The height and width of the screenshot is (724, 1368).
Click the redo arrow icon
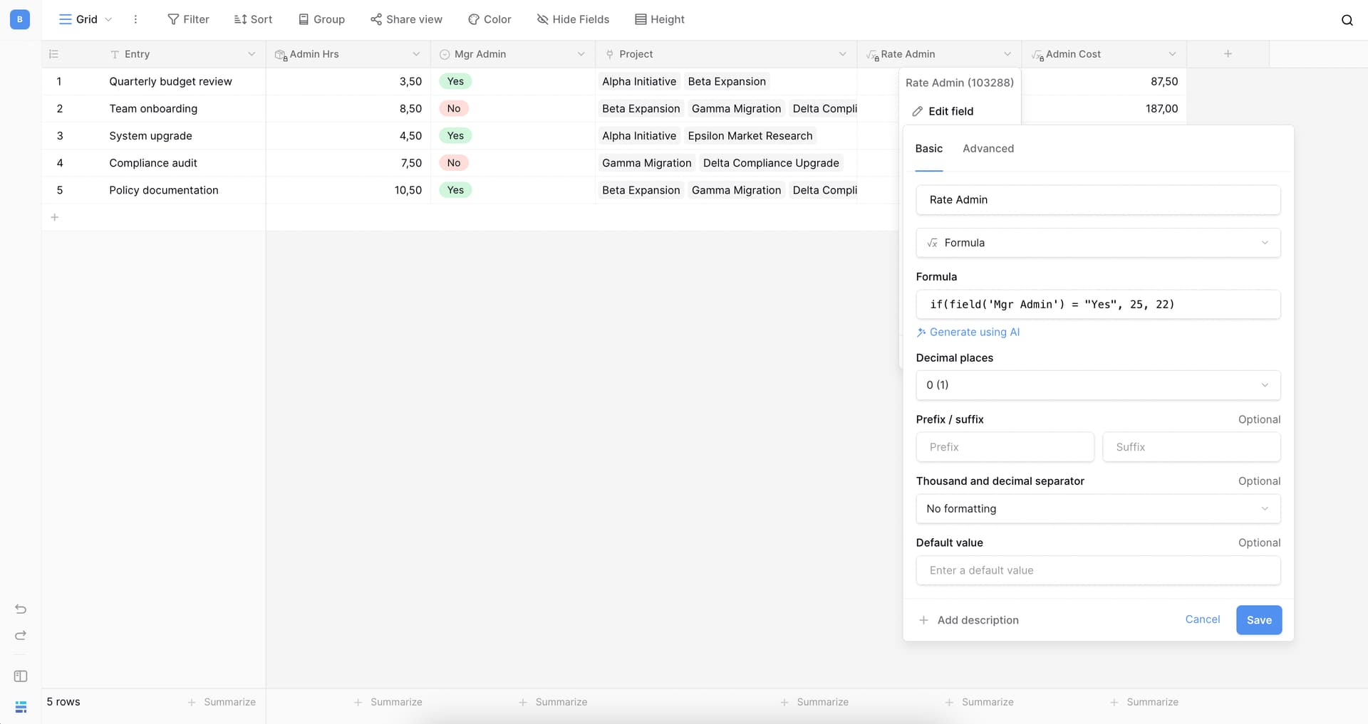(21, 635)
